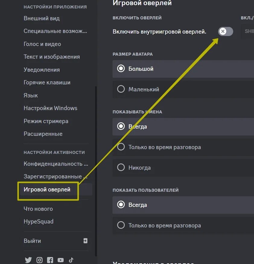This screenshot has width=254, height=264.
Task: Open Discord's TikTok page icon
Action: pyautogui.click(x=71, y=260)
